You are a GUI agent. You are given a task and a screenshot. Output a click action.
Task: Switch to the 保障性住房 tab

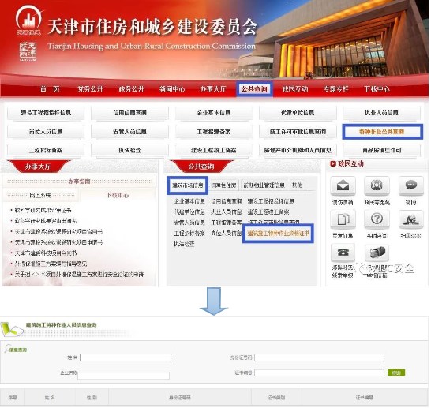pos(223,185)
